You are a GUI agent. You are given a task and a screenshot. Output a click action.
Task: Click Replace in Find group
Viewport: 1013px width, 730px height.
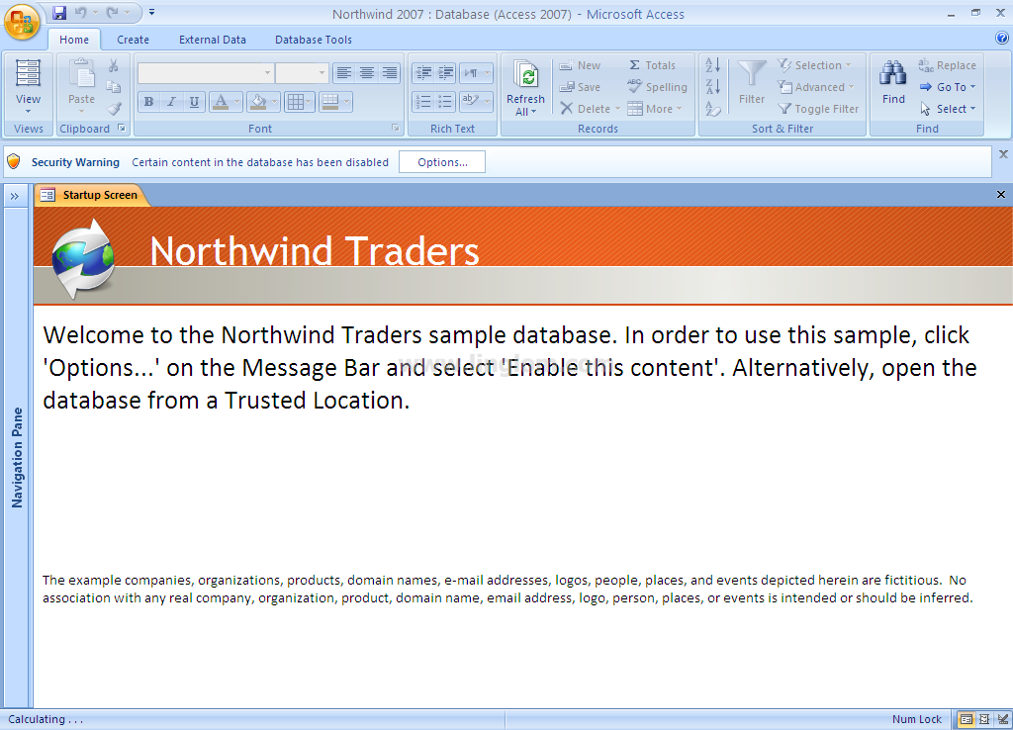[x=948, y=65]
